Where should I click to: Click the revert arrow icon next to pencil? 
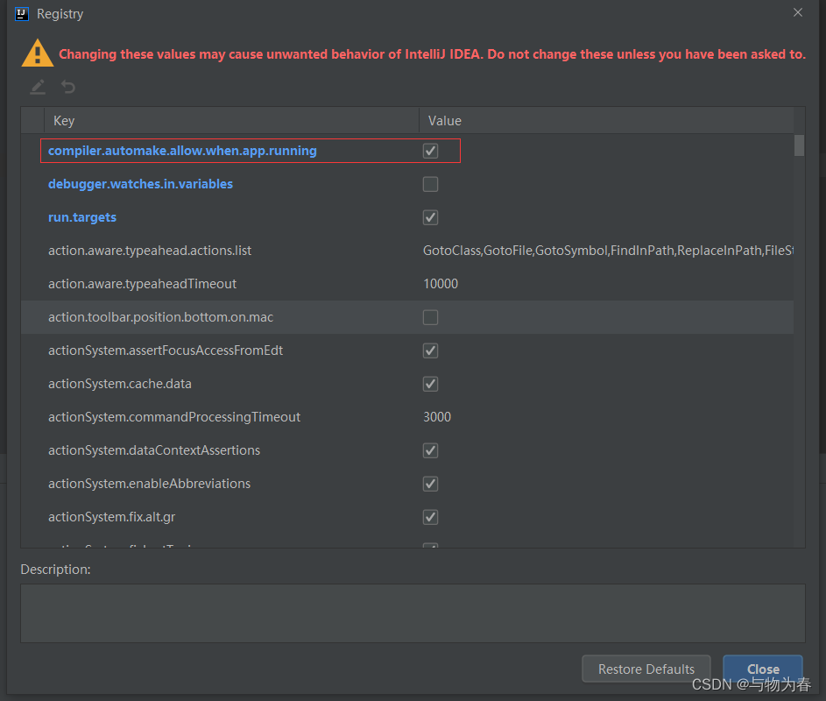click(x=68, y=87)
